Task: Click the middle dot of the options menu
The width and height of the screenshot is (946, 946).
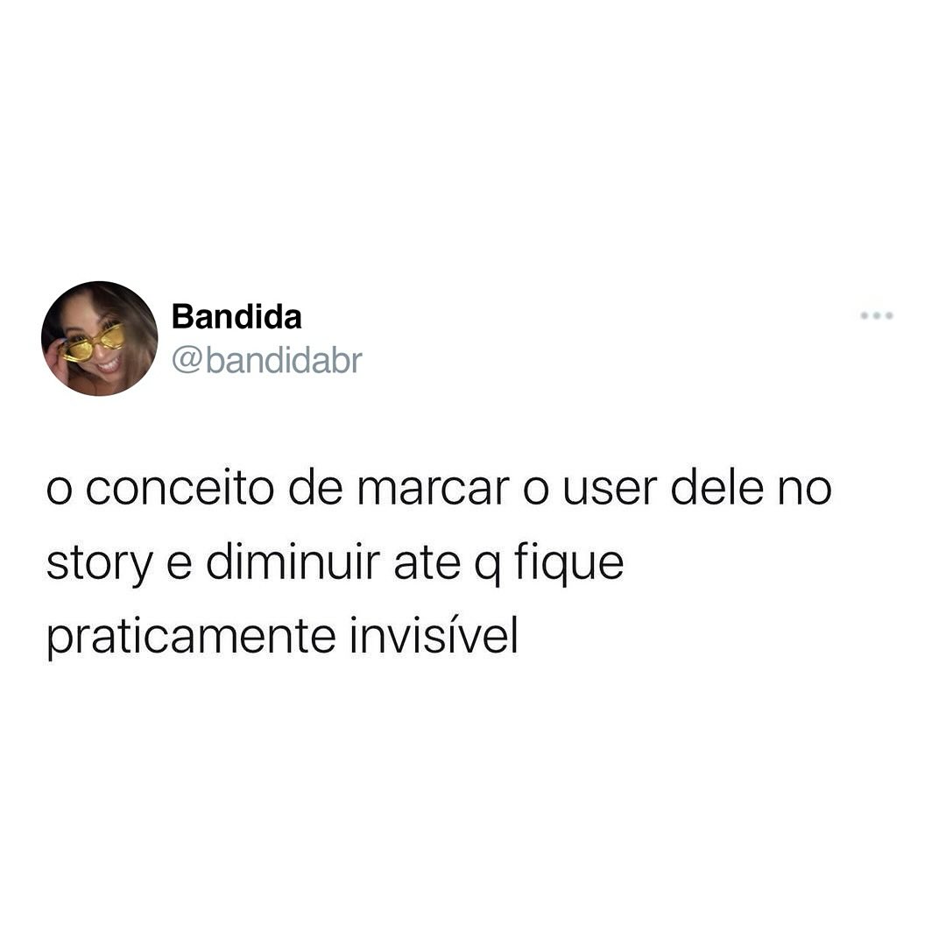Action: pyautogui.click(x=876, y=315)
